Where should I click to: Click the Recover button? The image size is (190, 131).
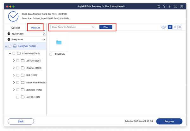tap(169, 121)
